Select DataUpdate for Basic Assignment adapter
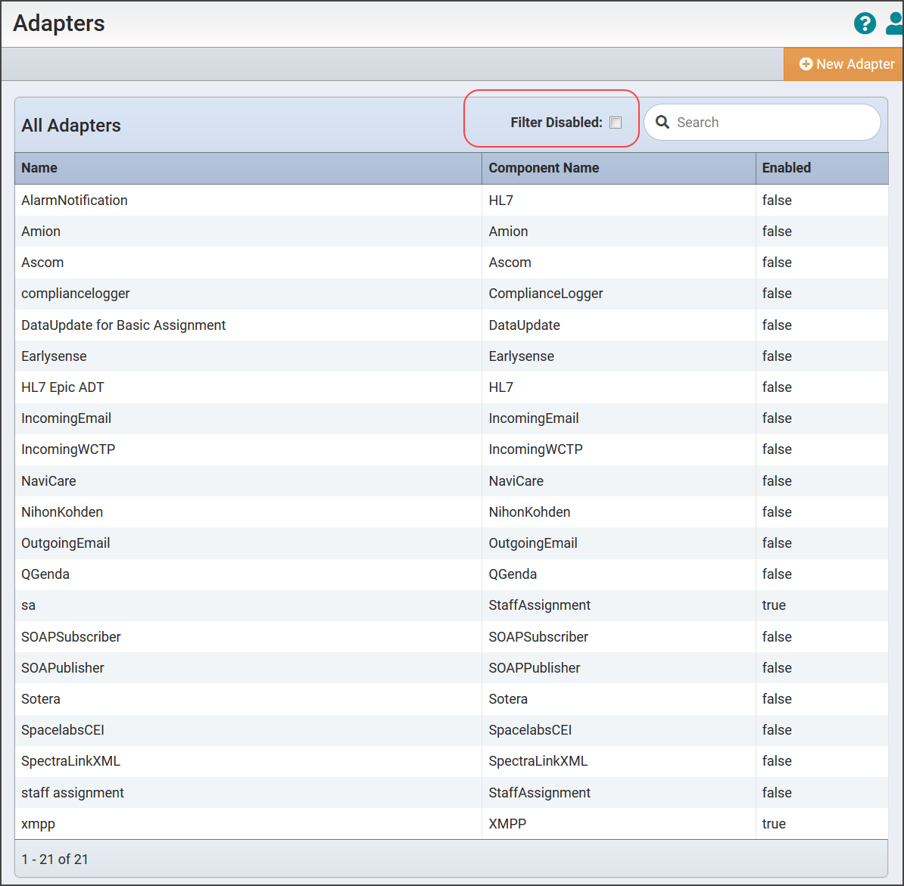 (x=123, y=325)
